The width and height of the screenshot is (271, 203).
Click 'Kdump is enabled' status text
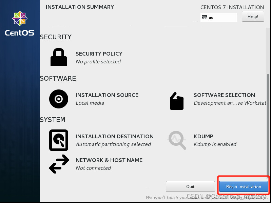(215, 144)
